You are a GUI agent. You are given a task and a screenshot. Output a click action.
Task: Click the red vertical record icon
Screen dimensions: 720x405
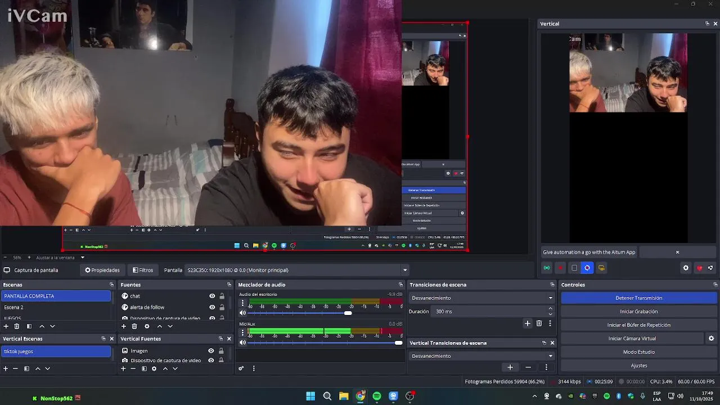tap(560, 268)
